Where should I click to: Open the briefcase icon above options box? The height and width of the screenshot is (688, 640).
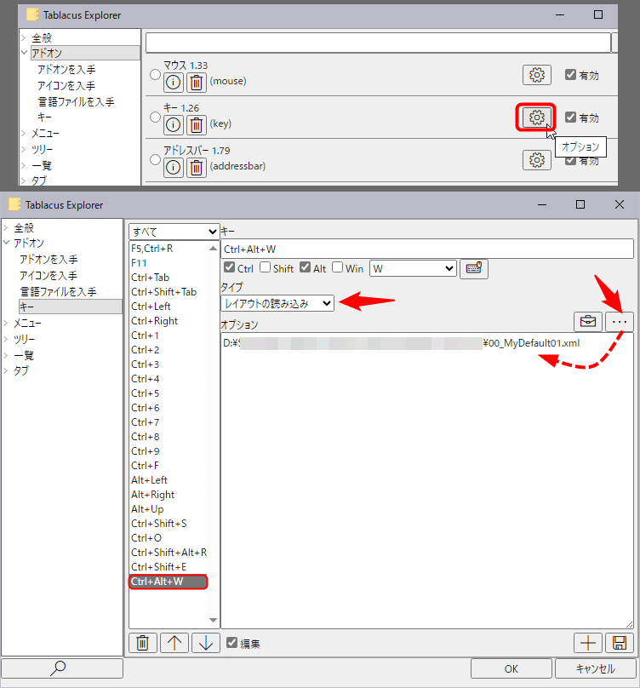click(x=588, y=322)
